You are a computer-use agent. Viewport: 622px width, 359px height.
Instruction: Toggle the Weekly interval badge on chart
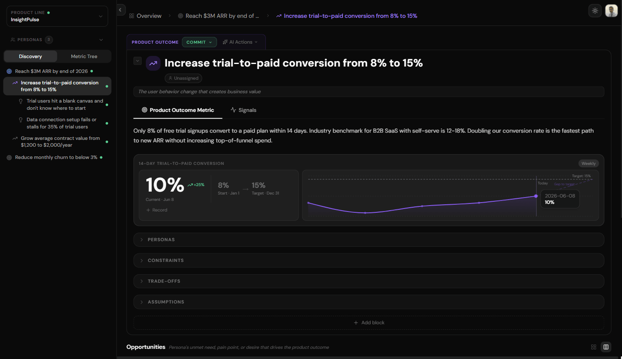point(588,164)
